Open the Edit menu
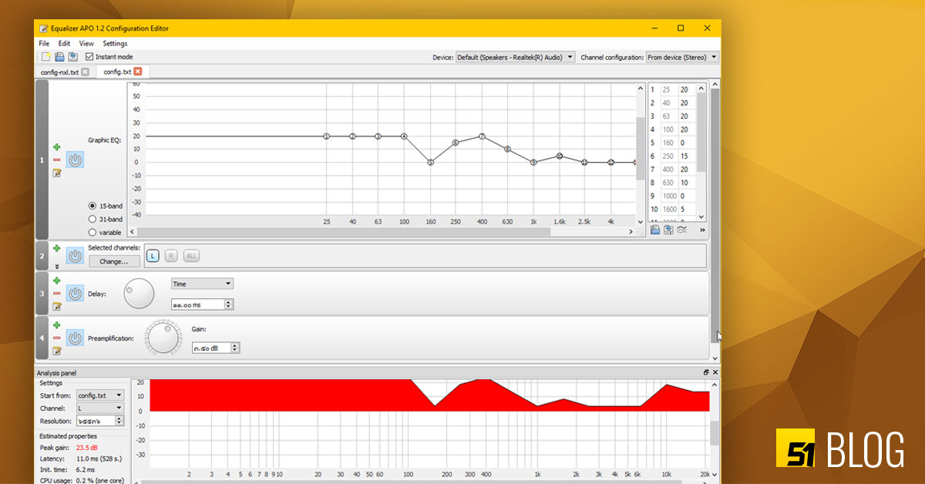The image size is (925, 484). 64,44
